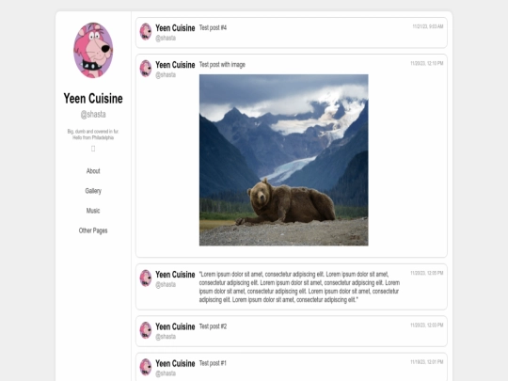Click @shasta handle on Test post #1
This screenshot has height=381, width=508.
pos(166,373)
